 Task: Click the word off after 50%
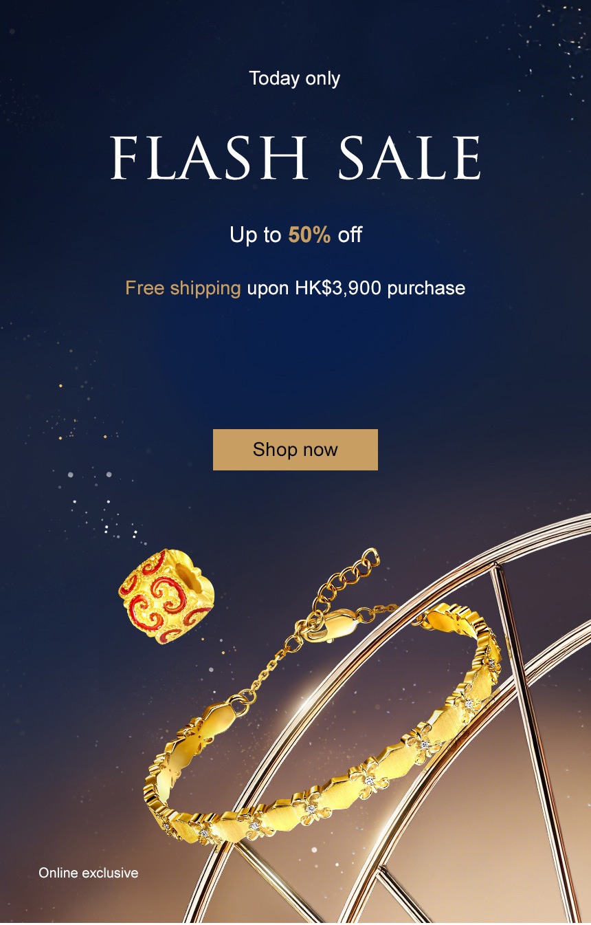click(350, 235)
